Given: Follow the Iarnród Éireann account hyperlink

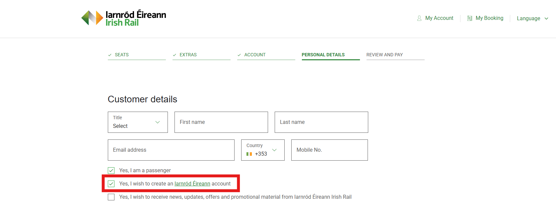Looking at the screenshot, I should pos(192,184).
